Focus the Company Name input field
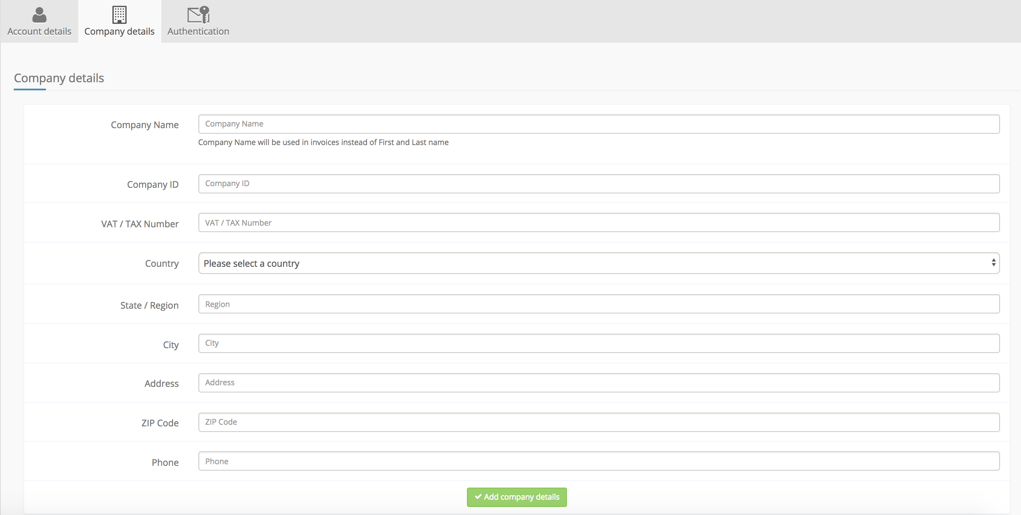The height and width of the screenshot is (515, 1021). pyautogui.click(x=599, y=124)
